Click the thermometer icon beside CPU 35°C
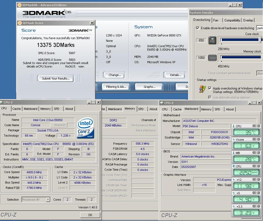This screenshot has height=221, width=263. (x=234, y=126)
